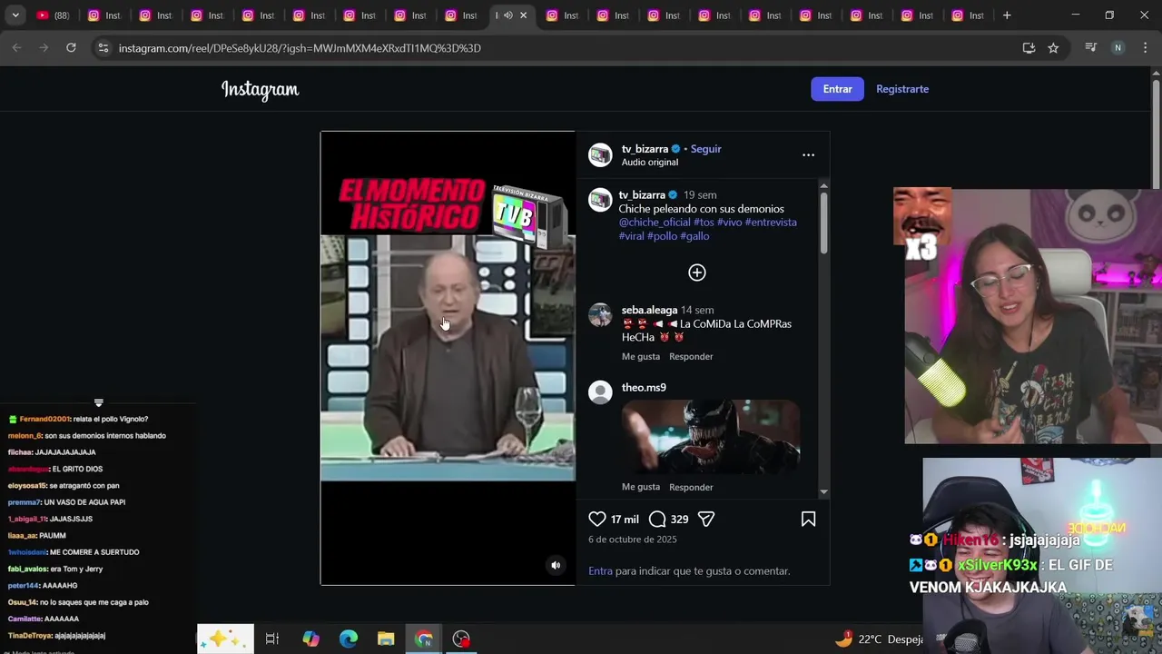Click the Entrar login button
The height and width of the screenshot is (654, 1162).
tap(837, 89)
